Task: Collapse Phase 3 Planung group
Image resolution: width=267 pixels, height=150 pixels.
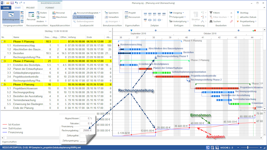Action: [2, 85]
